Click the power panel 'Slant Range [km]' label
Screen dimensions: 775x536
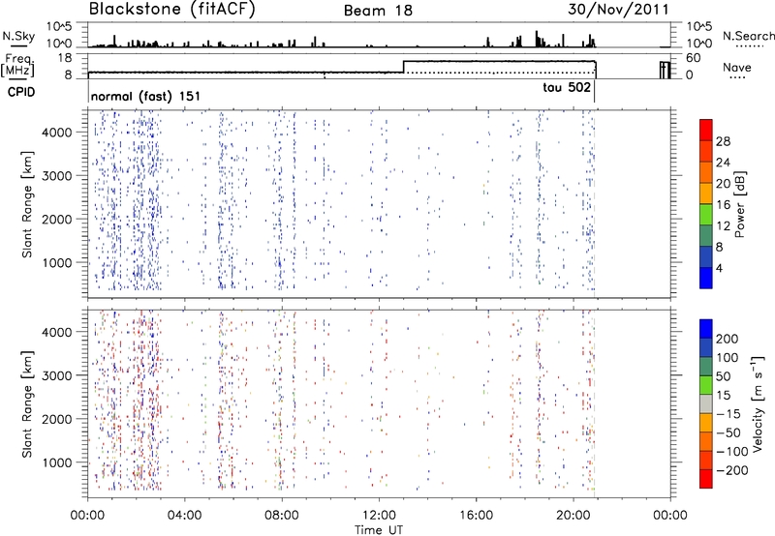click(27, 205)
